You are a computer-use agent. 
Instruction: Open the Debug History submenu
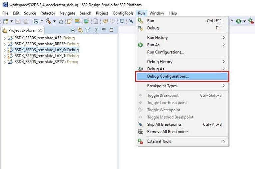point(182,62)
